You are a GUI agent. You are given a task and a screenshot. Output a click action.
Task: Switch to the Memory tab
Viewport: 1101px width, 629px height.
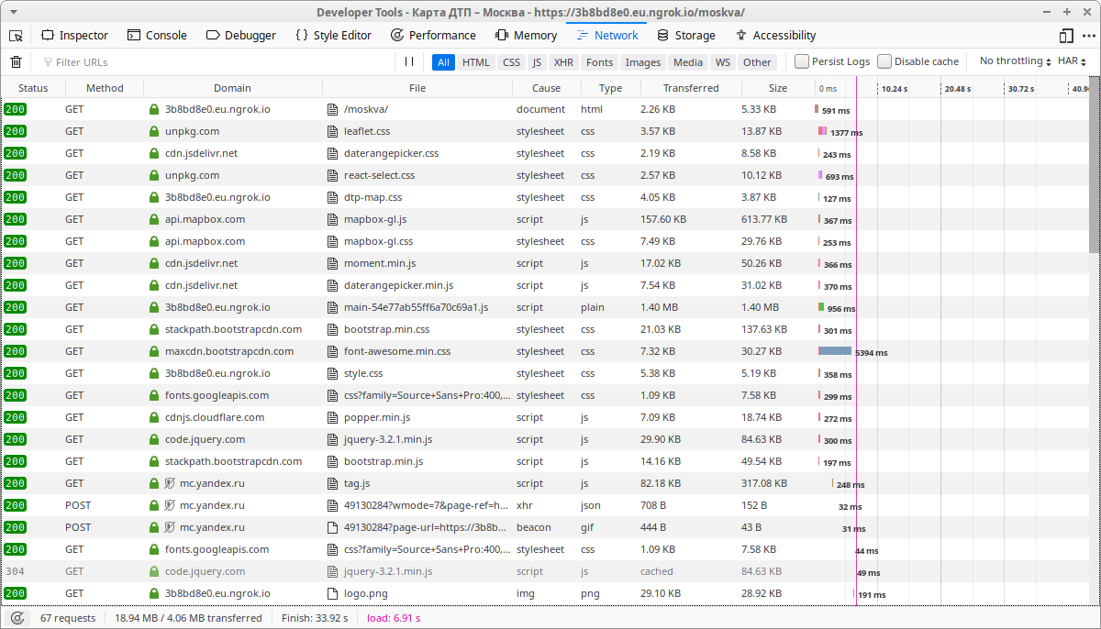(x=527, y=36)
